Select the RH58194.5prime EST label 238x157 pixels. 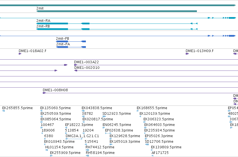coord(100,153)
